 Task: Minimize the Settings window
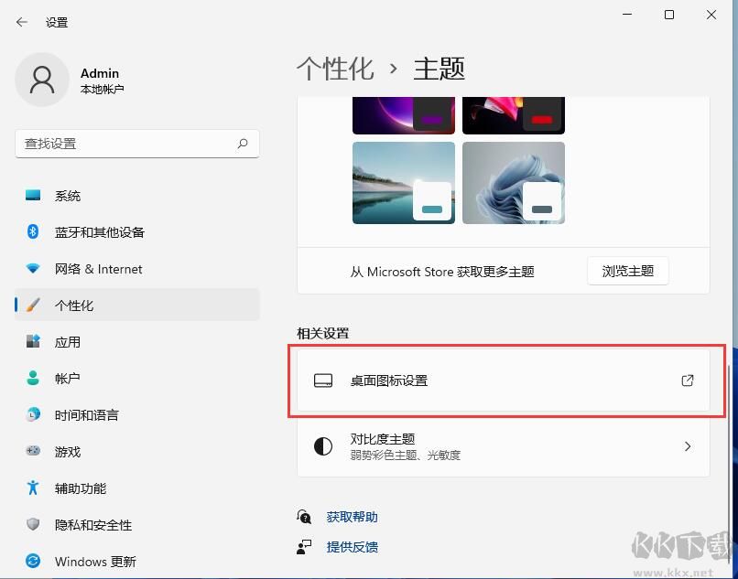pos(627,15)
